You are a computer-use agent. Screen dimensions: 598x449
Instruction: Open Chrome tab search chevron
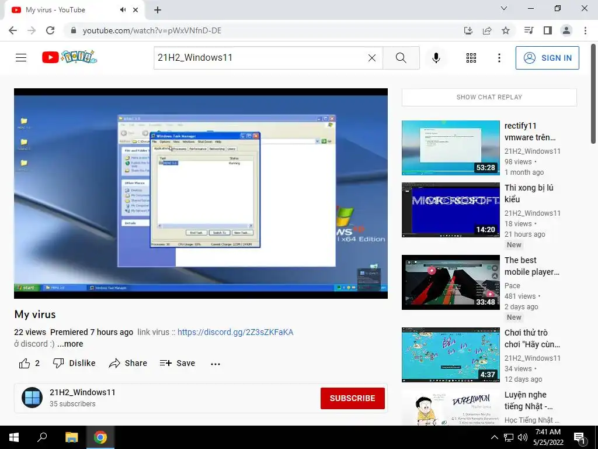tap(504, 8)
